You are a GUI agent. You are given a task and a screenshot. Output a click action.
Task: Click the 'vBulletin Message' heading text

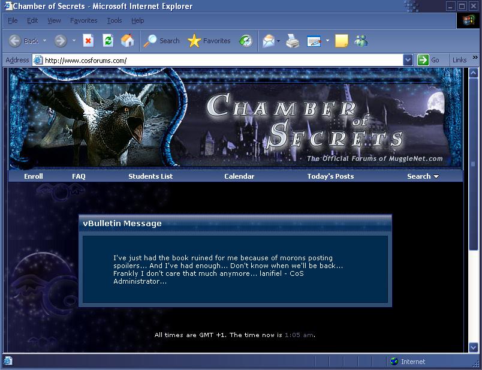pos(122,223)
